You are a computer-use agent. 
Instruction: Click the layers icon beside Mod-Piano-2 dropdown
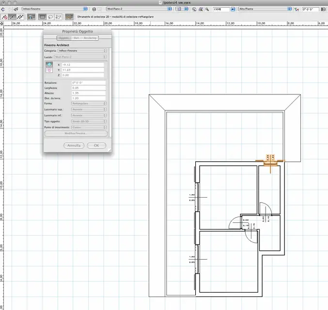[x=94, y=9]
